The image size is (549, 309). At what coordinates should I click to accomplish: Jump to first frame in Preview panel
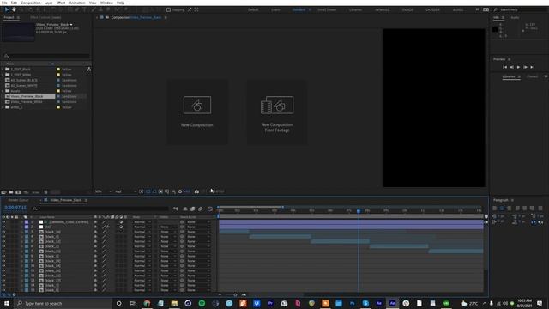(x=504, y=67)
